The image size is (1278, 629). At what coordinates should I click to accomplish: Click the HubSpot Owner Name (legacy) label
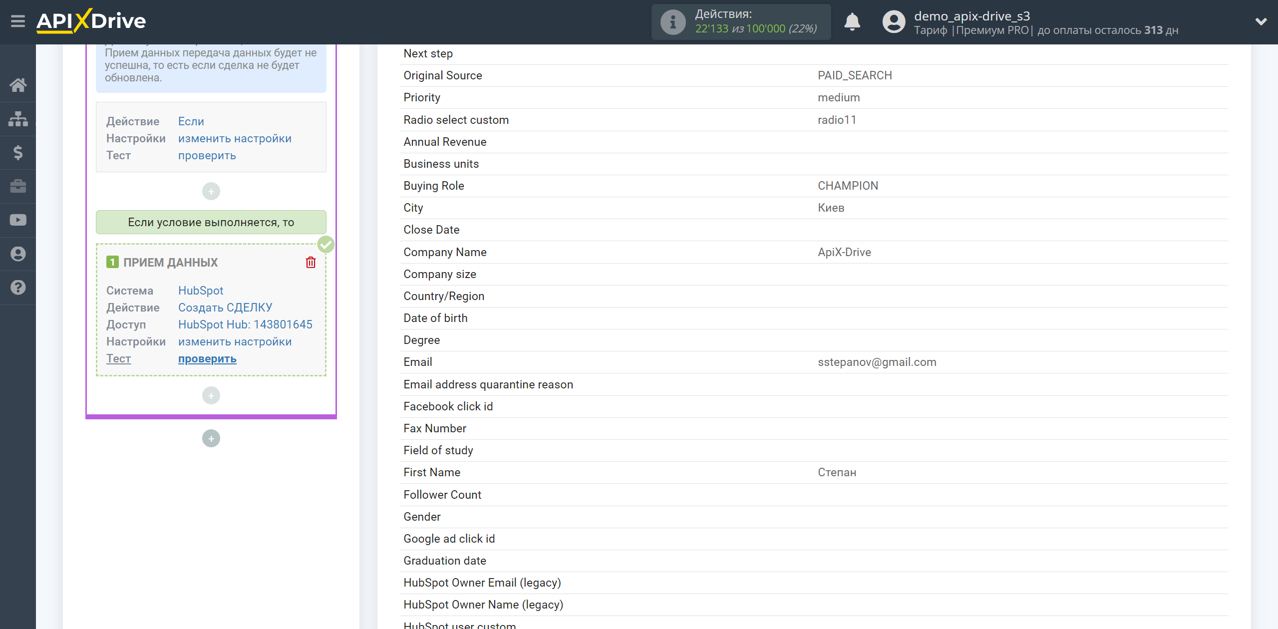tap(483, 605)
